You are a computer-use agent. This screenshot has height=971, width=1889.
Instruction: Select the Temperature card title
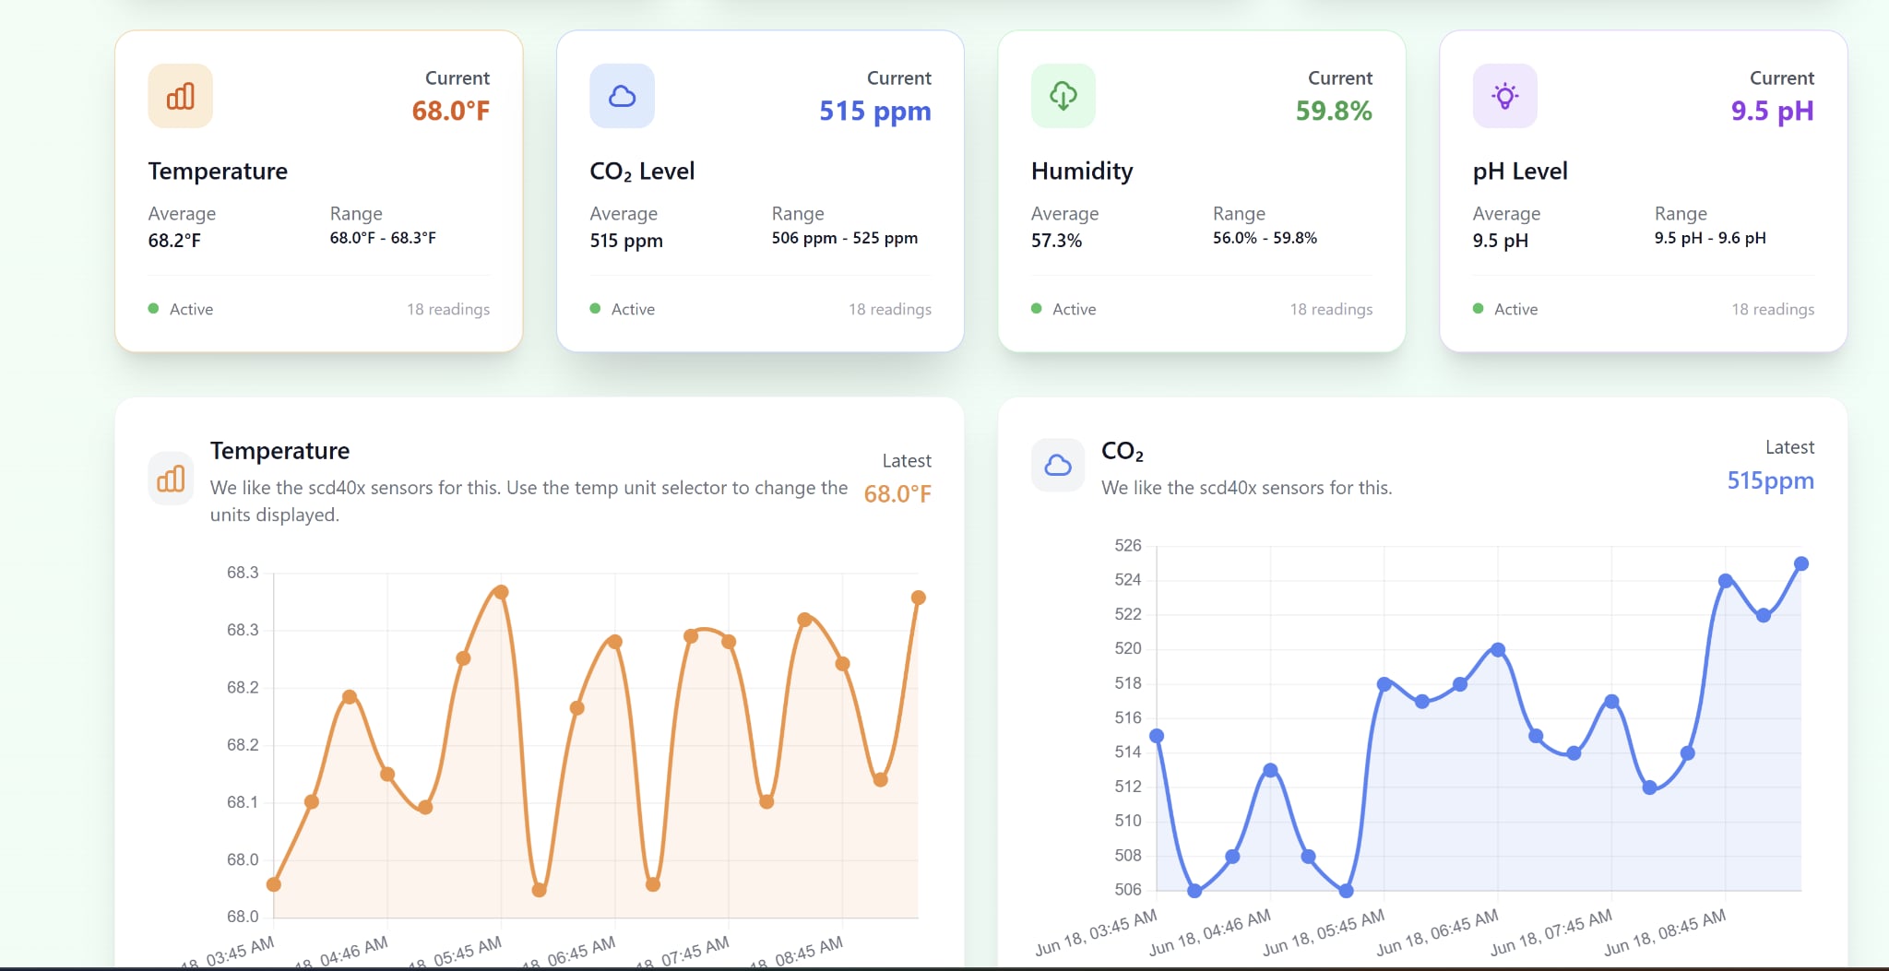click(218, 171)
